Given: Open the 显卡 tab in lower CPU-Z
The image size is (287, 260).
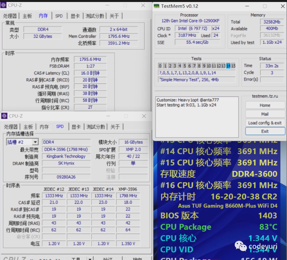Looking at the screenshot, I should click(76, 127).
